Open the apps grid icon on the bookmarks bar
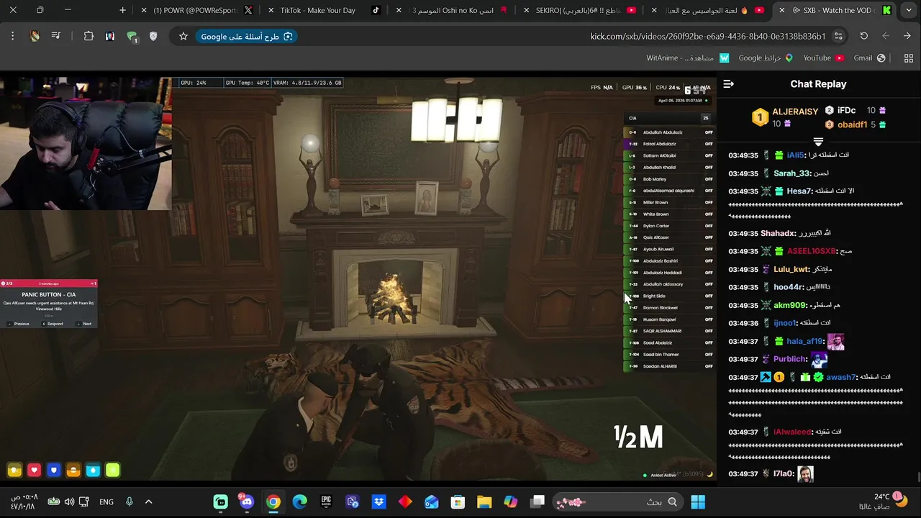This screenshot has height=518, width=921. click(908, 58)
